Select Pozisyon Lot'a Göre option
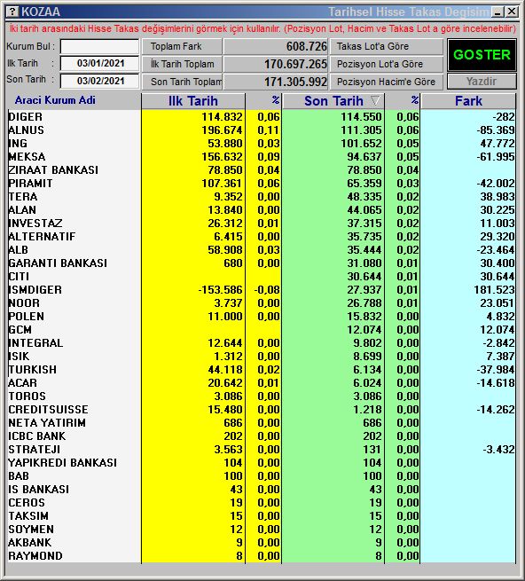Viewport: 525px width, 581px height. point(387,64)
